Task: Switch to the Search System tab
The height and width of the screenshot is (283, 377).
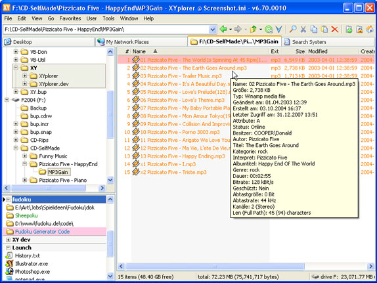Action: (328, 42)
